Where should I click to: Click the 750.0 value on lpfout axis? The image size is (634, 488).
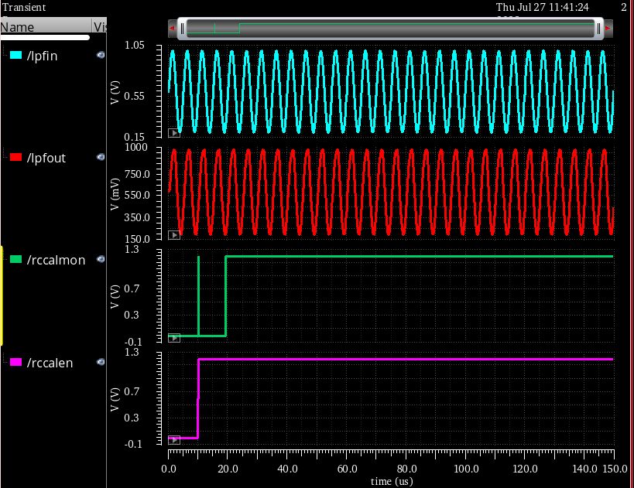point(137,174)
